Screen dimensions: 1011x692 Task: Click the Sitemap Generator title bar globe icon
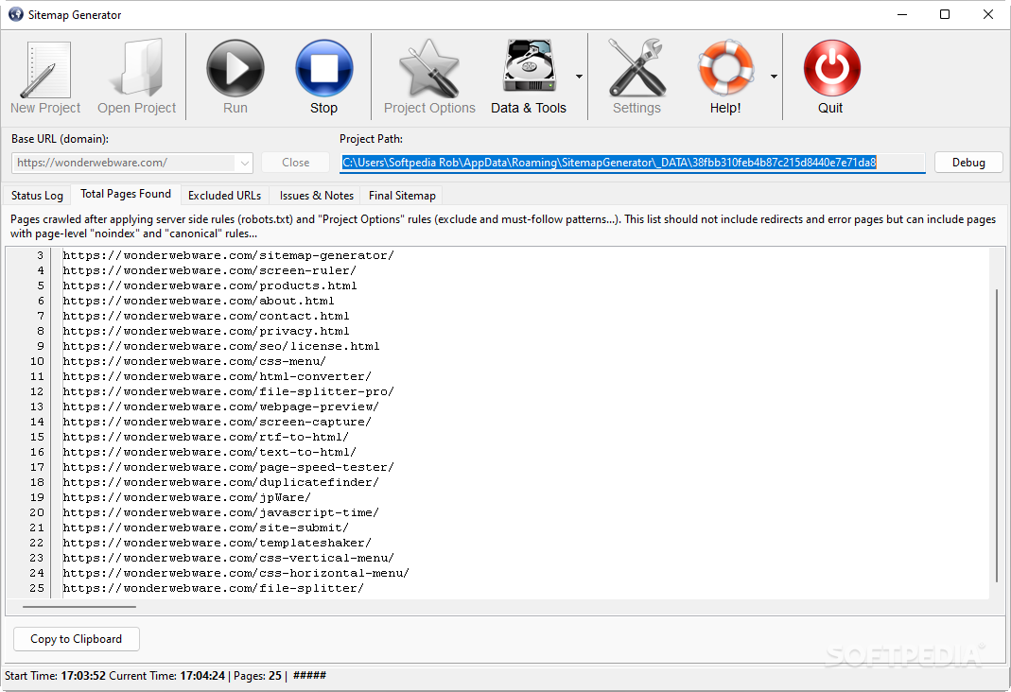pyautogui.click(x=15, y=14)
